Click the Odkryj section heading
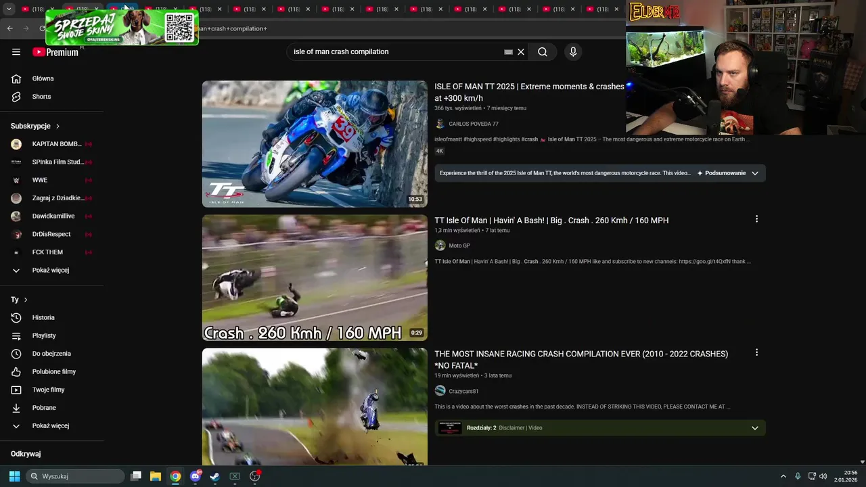 pyautogui.click(x=26, y=454)
